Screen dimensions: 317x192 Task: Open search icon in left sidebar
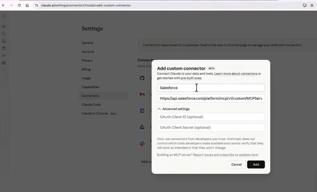click(4, 34)
